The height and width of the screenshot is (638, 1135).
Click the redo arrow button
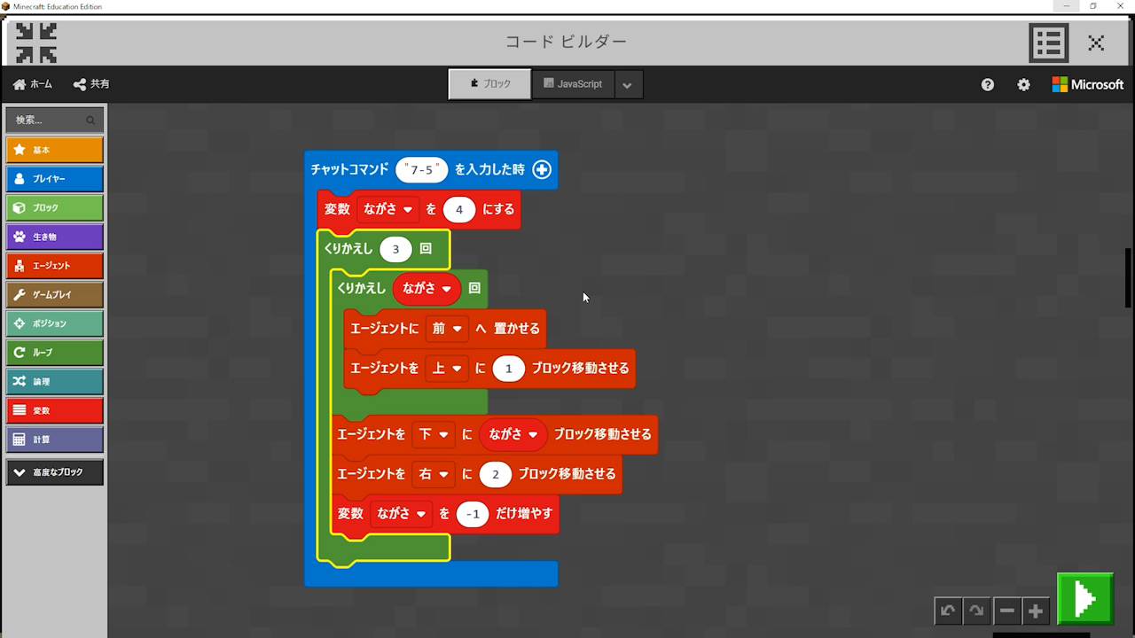pyautogui.click(x=976, y=611)
